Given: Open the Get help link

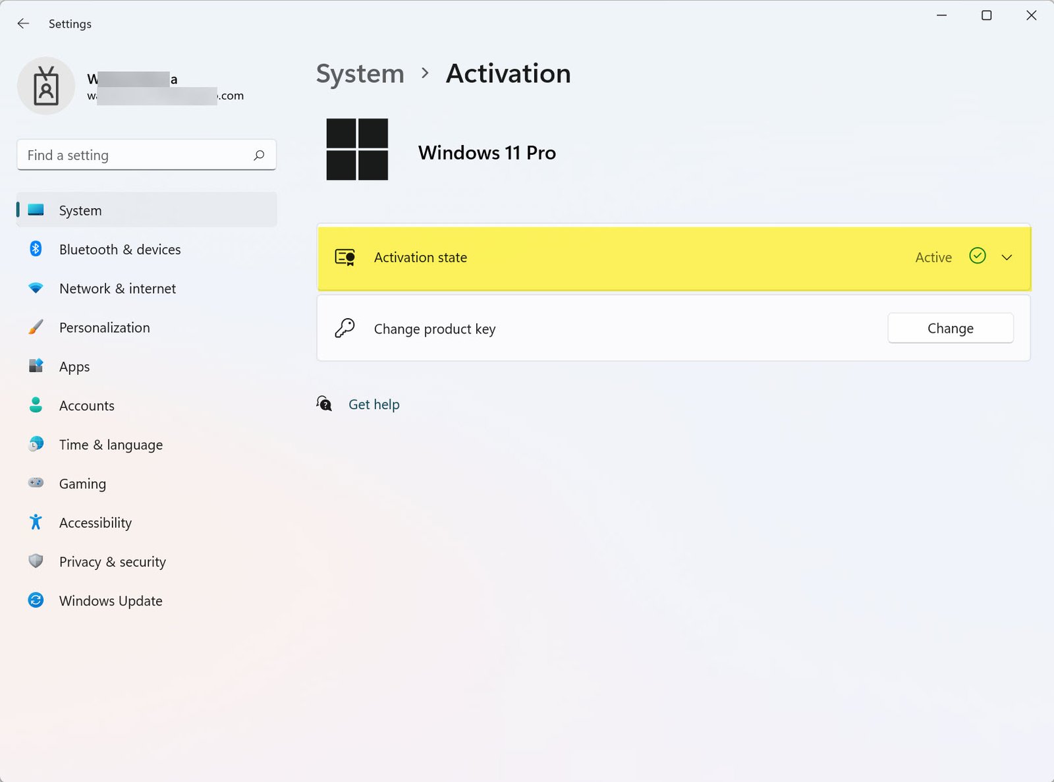Looking at the screenshot, I should (374, 405).
